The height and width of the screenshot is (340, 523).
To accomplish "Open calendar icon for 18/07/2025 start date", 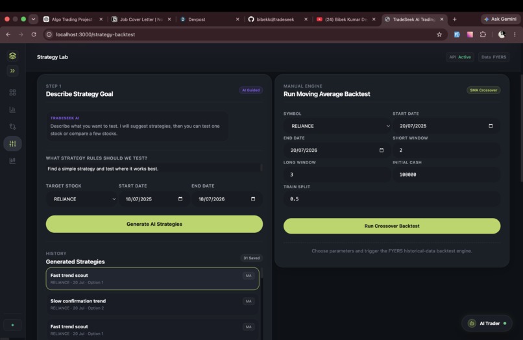I will pos(180,199).
